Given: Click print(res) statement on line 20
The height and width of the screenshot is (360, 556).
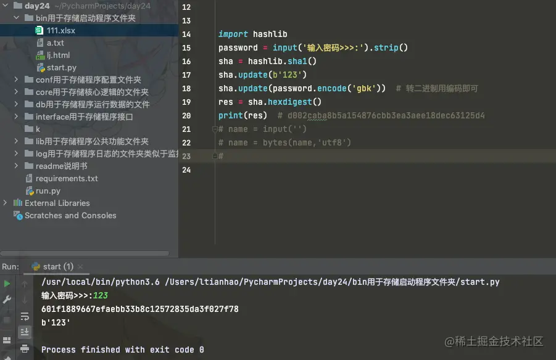Looking at the screenshot, I should click(x=243, y=115).
